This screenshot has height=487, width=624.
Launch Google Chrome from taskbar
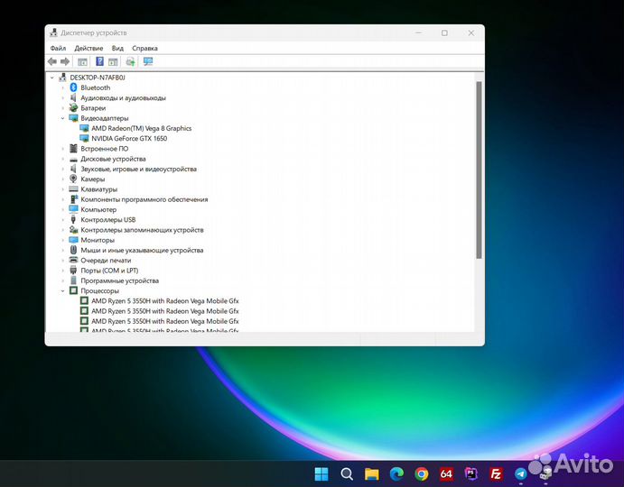422,473
